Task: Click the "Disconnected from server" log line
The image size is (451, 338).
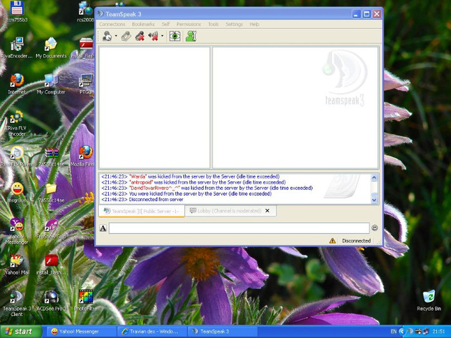Action: (x=142, y=200)
